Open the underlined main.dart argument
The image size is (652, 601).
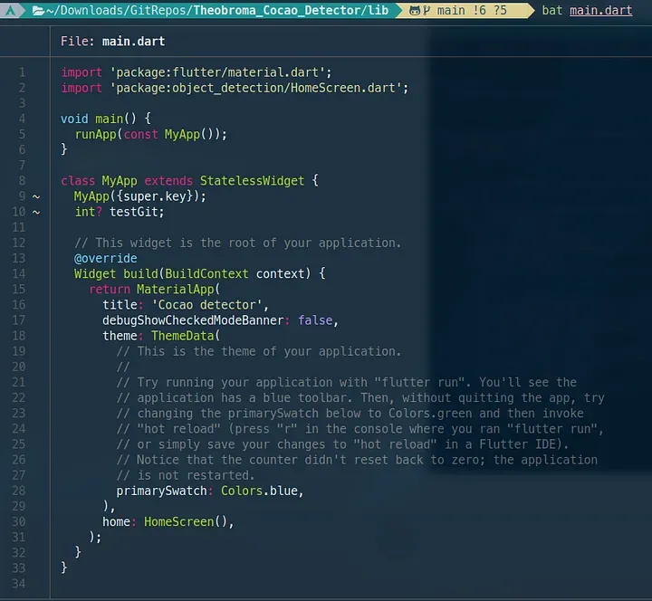(x=601, y=10)
